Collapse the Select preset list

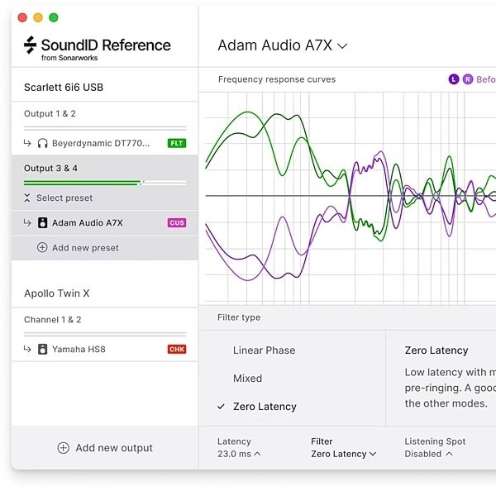click(x=27, y=198)
